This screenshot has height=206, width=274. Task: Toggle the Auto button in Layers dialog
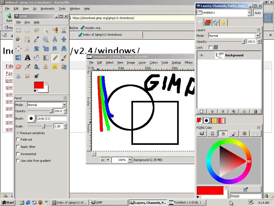(x=258, y=13)
